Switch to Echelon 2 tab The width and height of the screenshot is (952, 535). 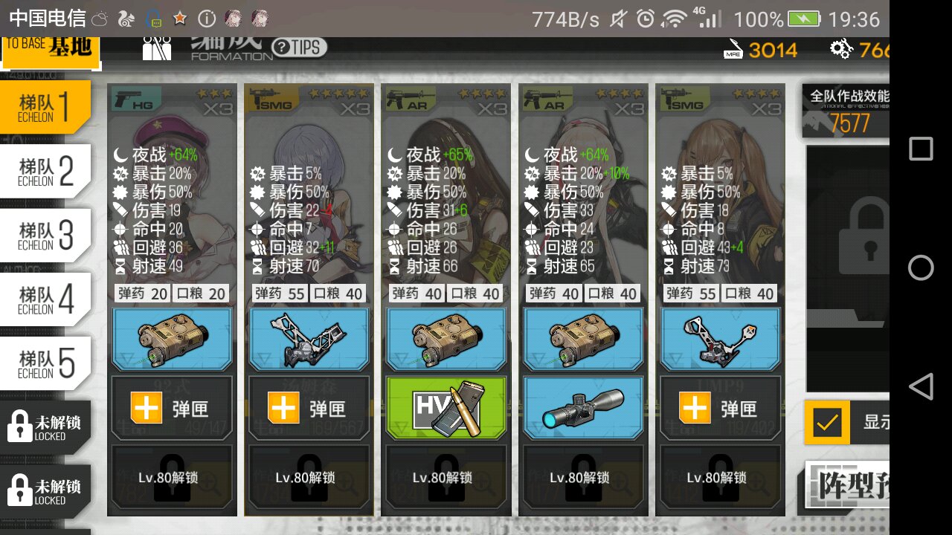coord(46,172)
